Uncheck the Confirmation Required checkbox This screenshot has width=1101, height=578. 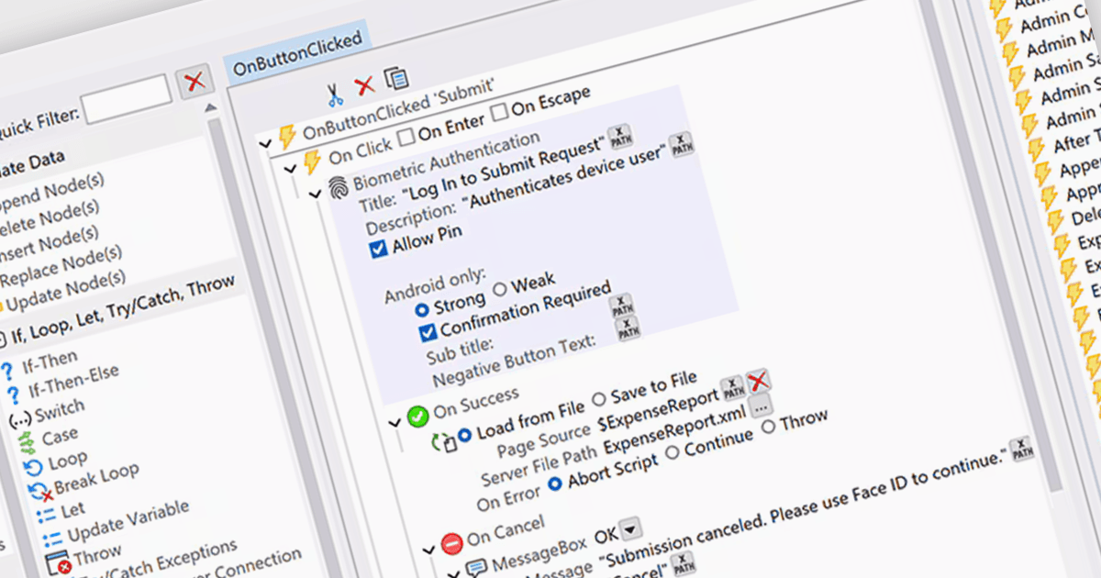tap(428, 333)
